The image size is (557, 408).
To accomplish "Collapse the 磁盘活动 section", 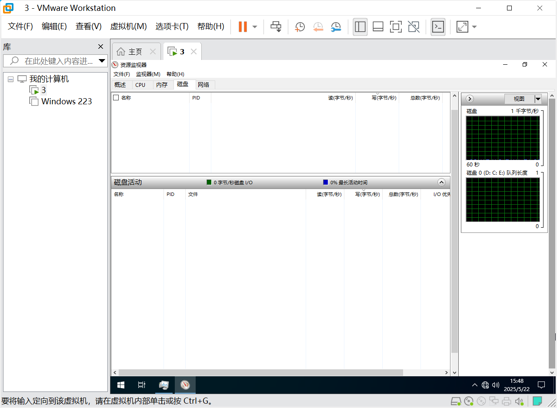I will (x=441, y=182).
